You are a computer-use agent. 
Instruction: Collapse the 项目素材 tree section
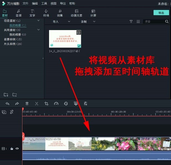(x=39, y=21)
